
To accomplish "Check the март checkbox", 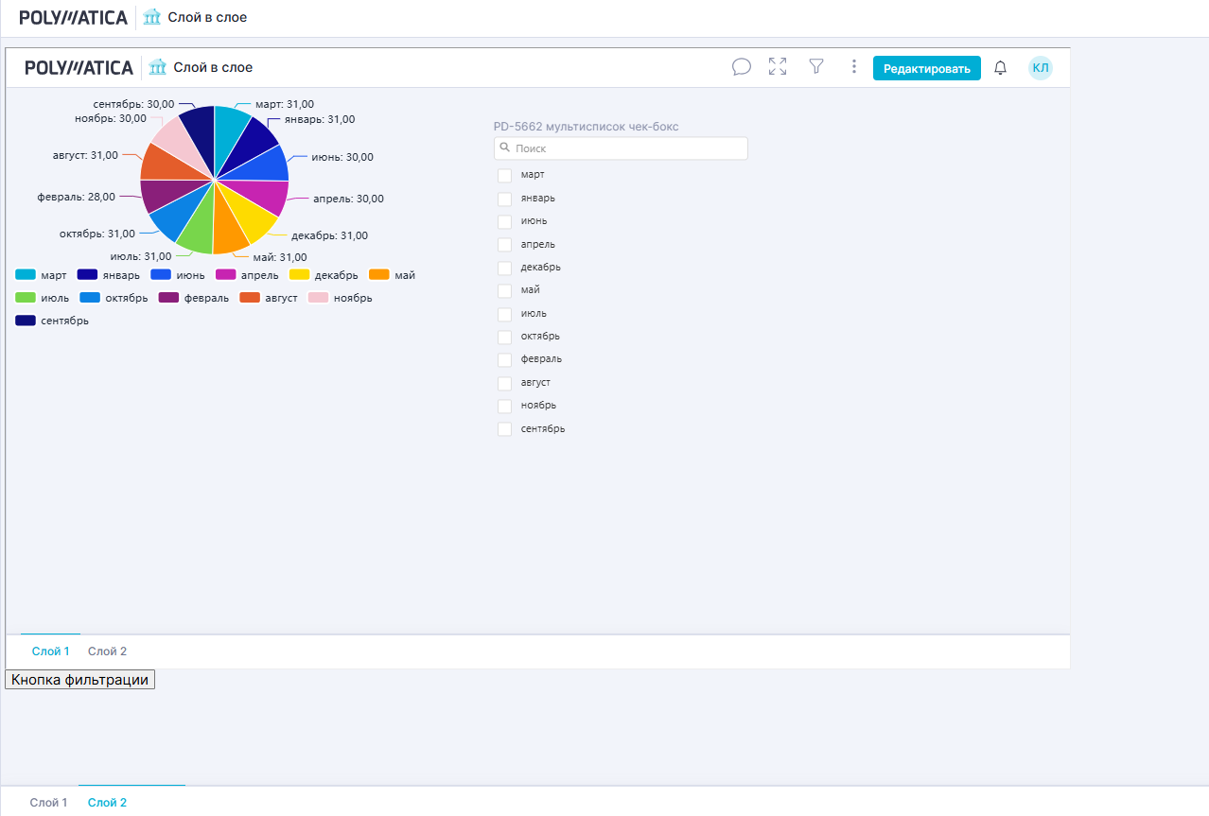I will (505, 175).
